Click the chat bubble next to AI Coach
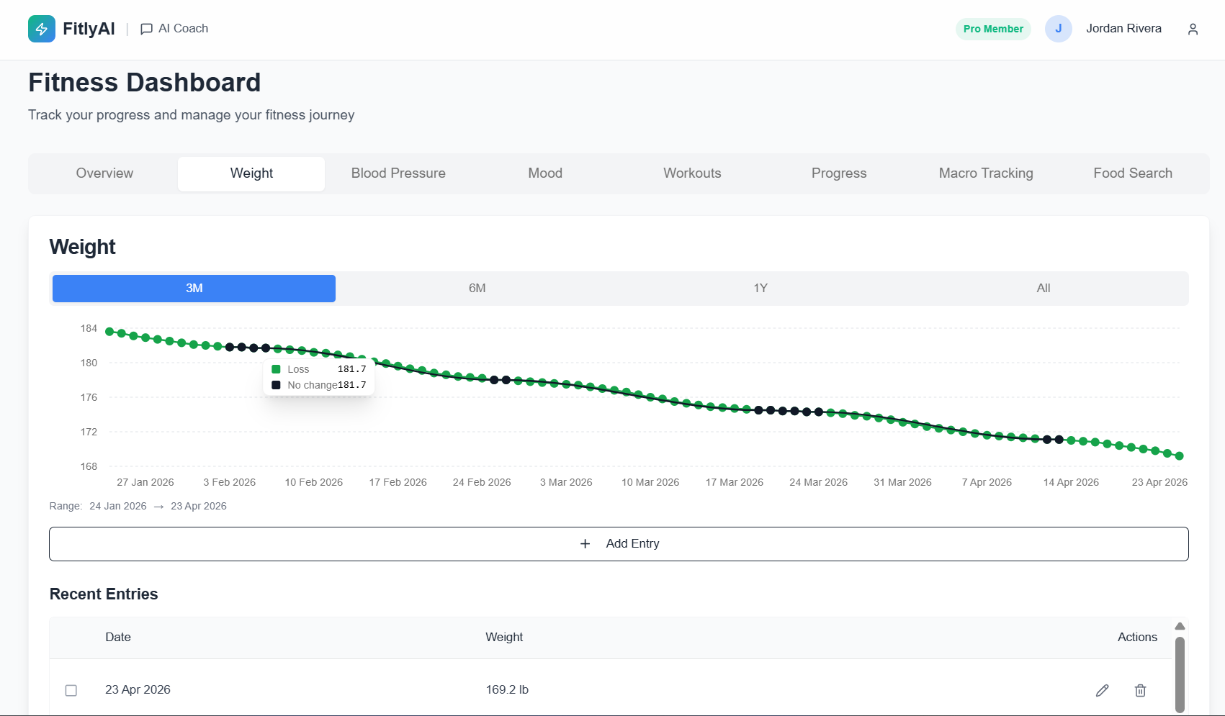 click(146, 29)
